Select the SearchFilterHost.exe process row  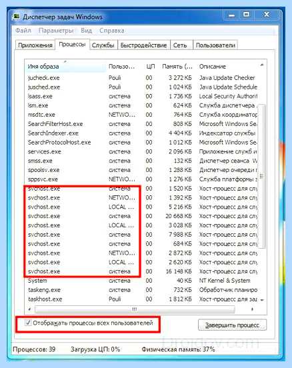(141, 124)
